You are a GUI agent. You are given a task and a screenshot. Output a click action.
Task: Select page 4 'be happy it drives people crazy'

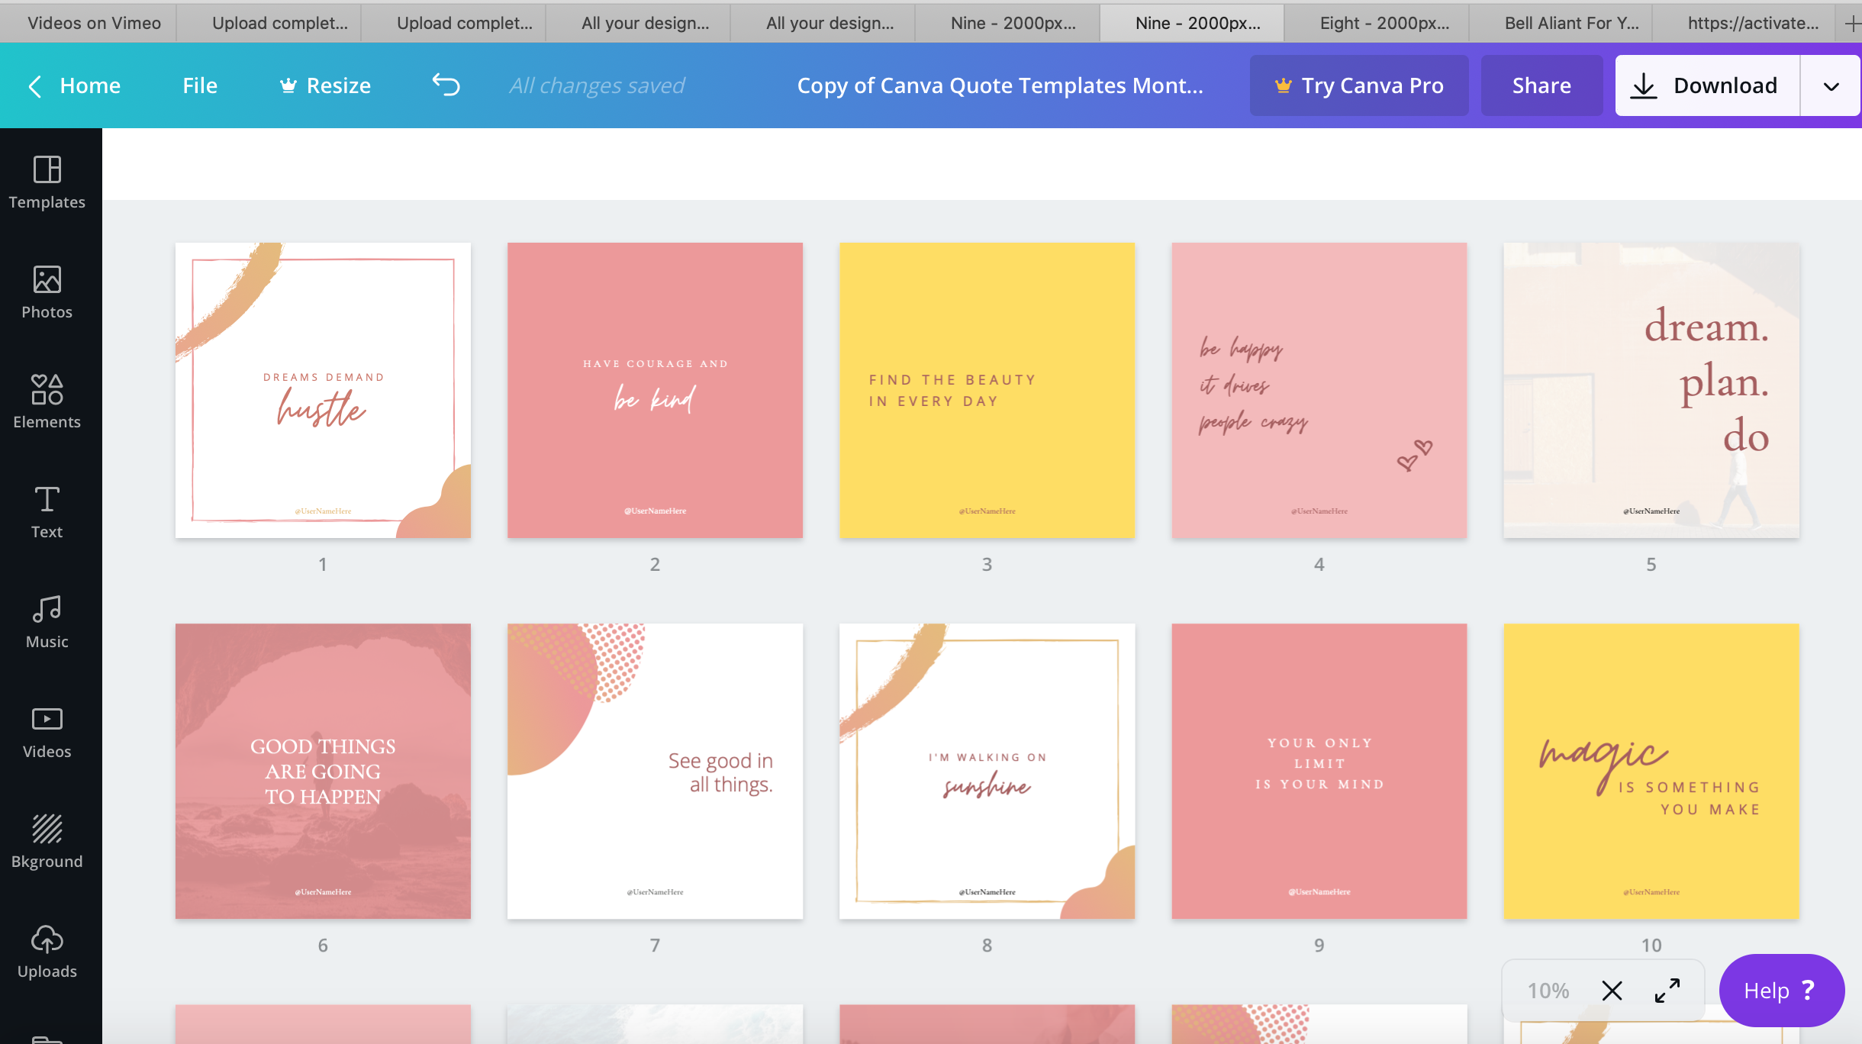(x=1319, y=390)
